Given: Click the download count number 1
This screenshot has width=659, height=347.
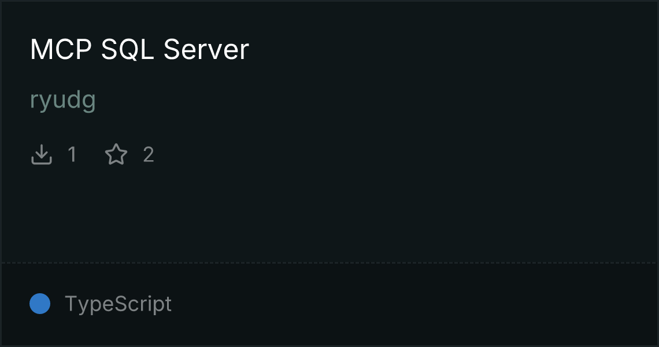Looking at the screenshot, I should (72, 154).
